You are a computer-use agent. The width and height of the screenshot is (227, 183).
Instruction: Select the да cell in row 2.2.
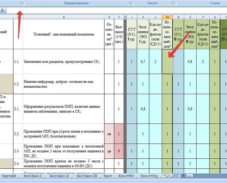[109, 134]
